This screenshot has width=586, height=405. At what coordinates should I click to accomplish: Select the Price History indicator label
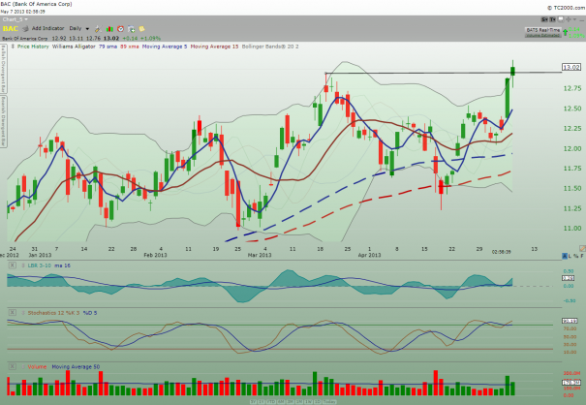[x=33, y=47]
